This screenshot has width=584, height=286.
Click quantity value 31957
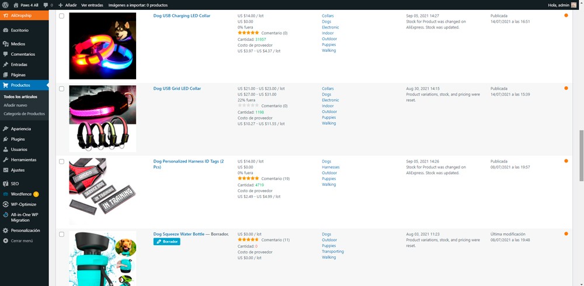(x=261, y=39)
